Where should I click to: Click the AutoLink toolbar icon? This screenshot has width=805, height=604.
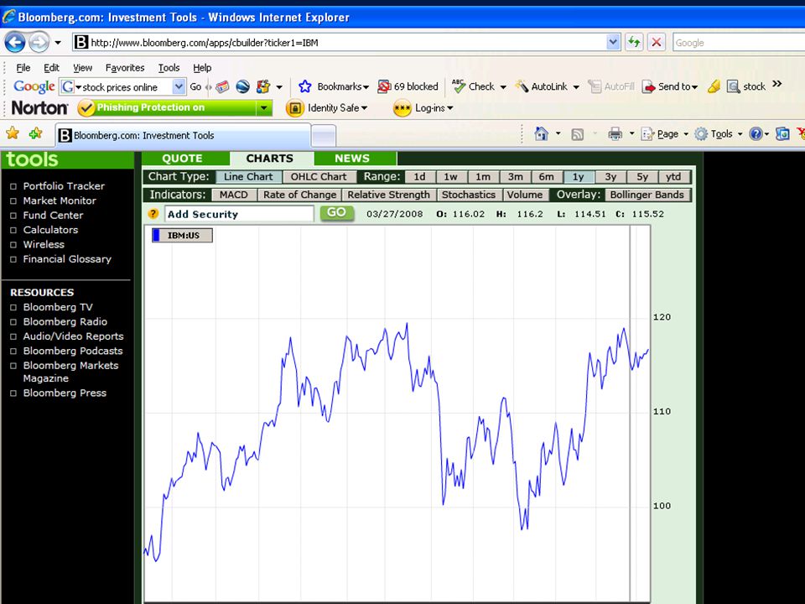pyautogui.click(x=522, y=86)
